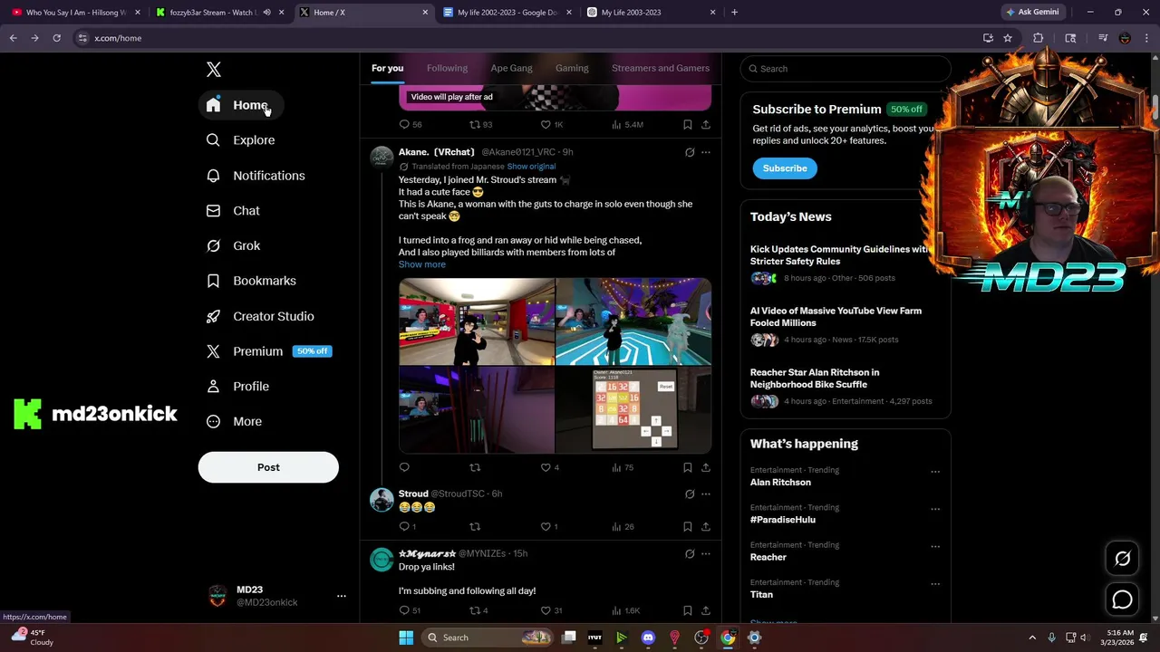Mute audio on fozzyb3ar Stream tab

coord(266,12)
